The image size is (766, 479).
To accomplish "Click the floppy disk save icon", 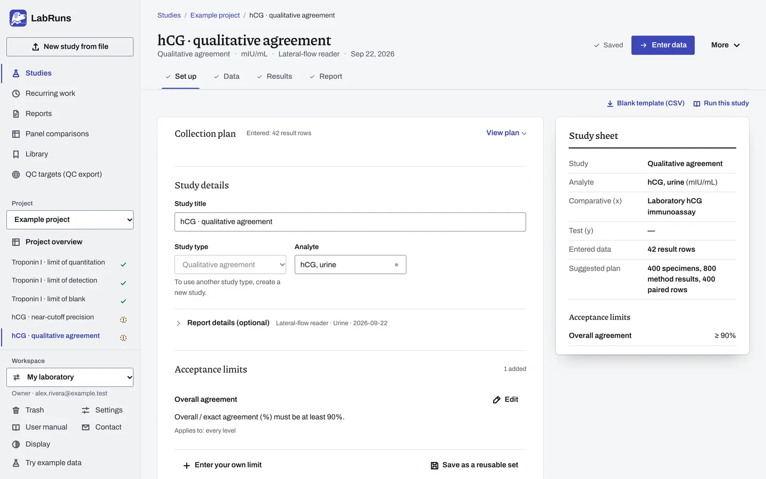I will [x=435, y=466].
